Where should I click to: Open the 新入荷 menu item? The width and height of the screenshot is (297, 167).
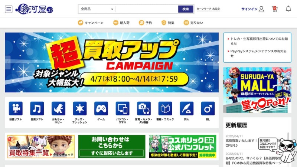[x=121, y=23]
